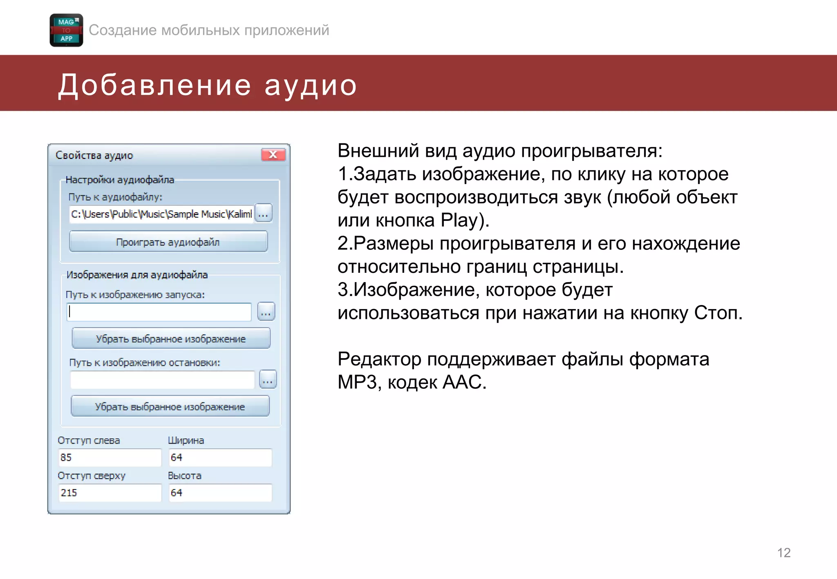Click the Добавление аудио slide heading
This screenshot has height=579, width=837.
coord(208,85)
